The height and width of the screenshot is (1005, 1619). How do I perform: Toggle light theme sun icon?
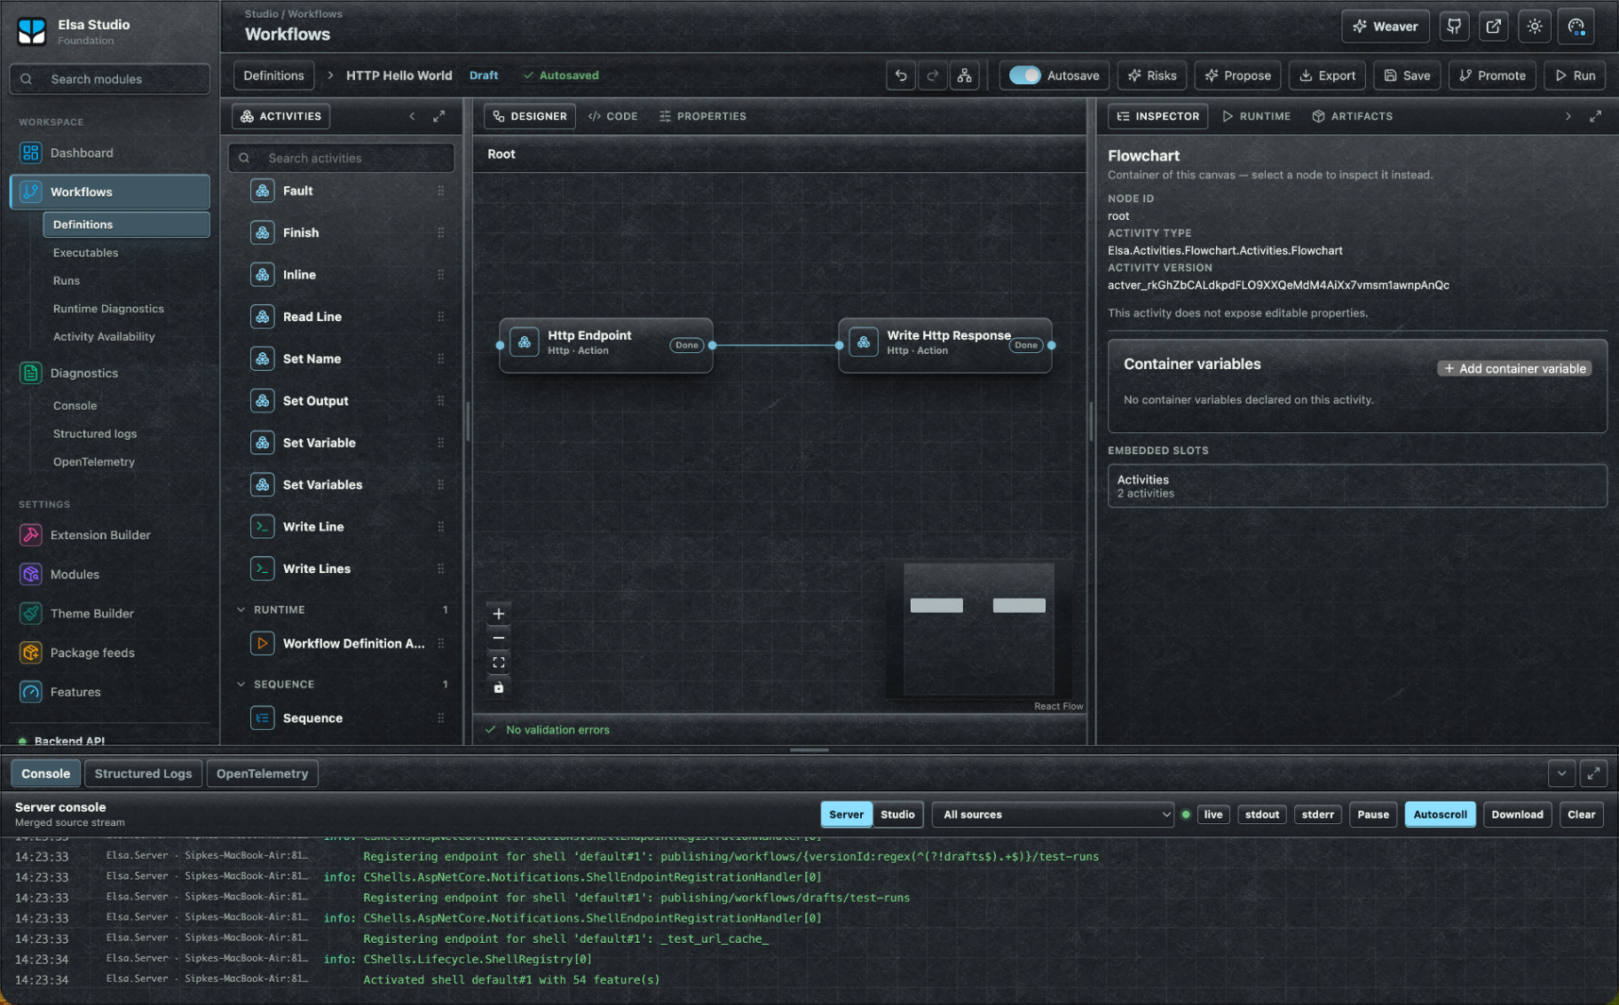pyautogui.click(x=1535, y=27)
